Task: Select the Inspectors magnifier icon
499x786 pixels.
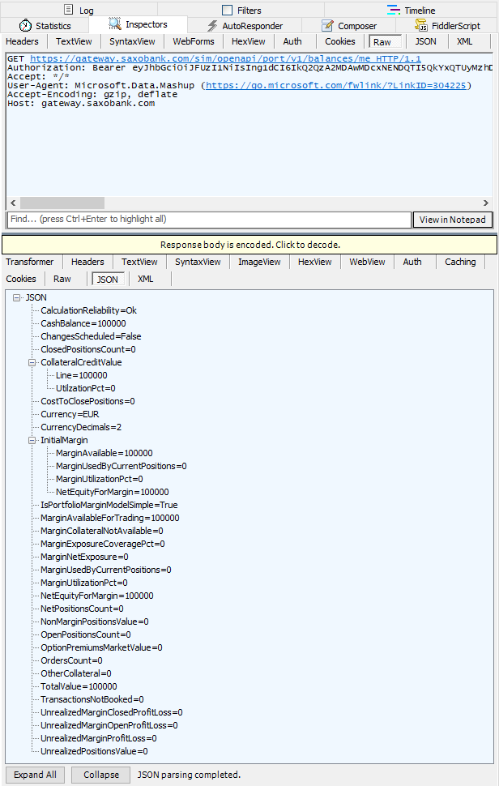Action: pos(115,25)
